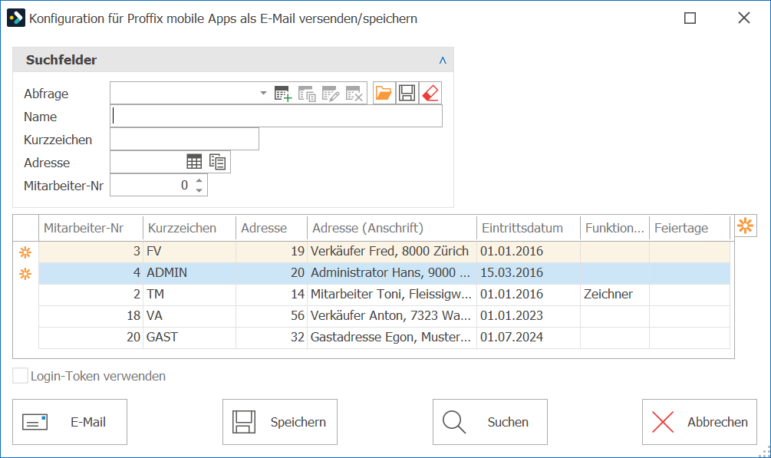The width and height of the screenshot is (771, 458).
Task: Click the Feiertage column header
Action: coord(690,229)
